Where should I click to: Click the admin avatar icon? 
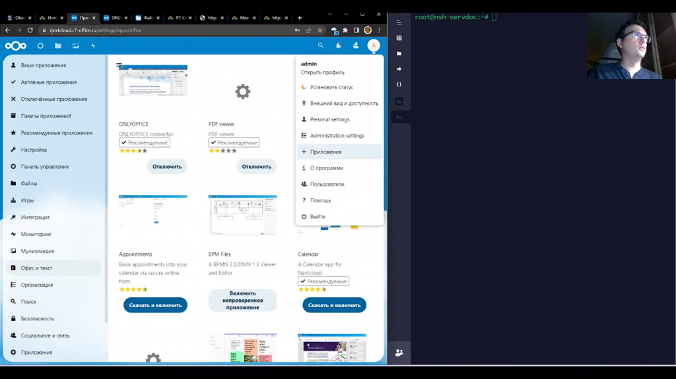click(374, 45)
